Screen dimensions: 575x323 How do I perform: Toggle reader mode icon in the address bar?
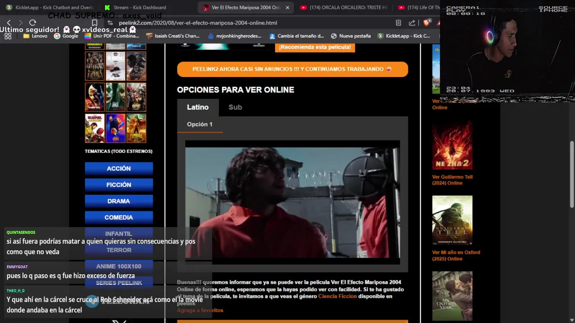pos(398,23)
